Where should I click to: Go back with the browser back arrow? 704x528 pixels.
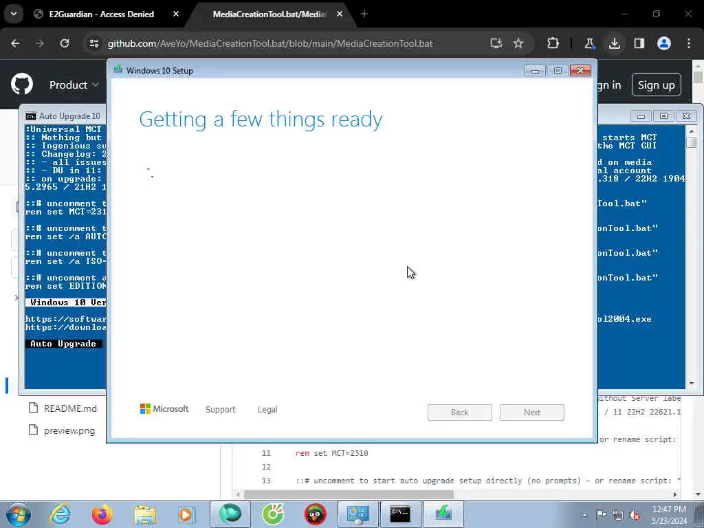[15, 43]
